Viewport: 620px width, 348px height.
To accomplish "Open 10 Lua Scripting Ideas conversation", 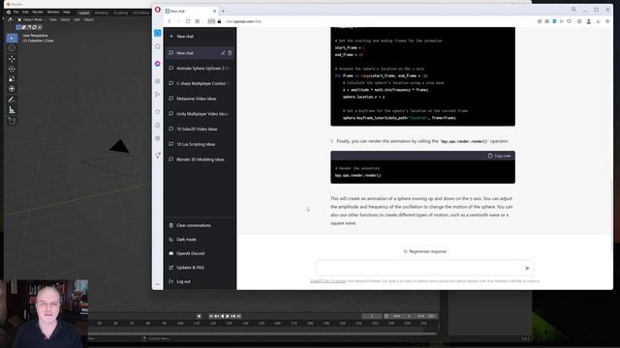I will point(201,144).
